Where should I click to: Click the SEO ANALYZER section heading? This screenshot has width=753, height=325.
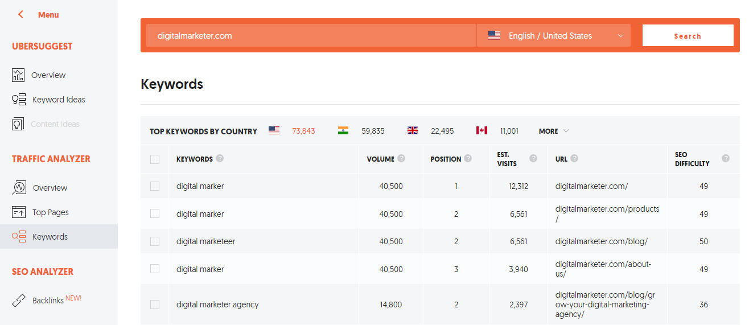tap(43, 271)
